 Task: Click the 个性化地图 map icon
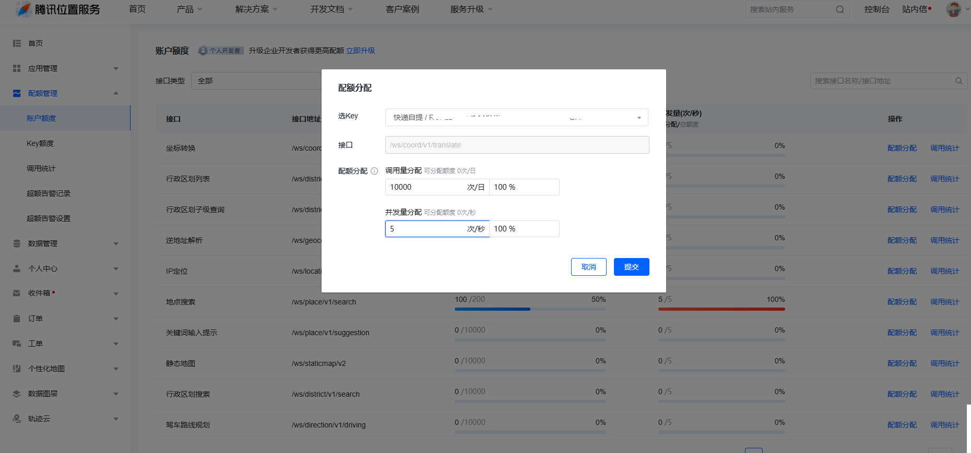(x=17, y=369)
